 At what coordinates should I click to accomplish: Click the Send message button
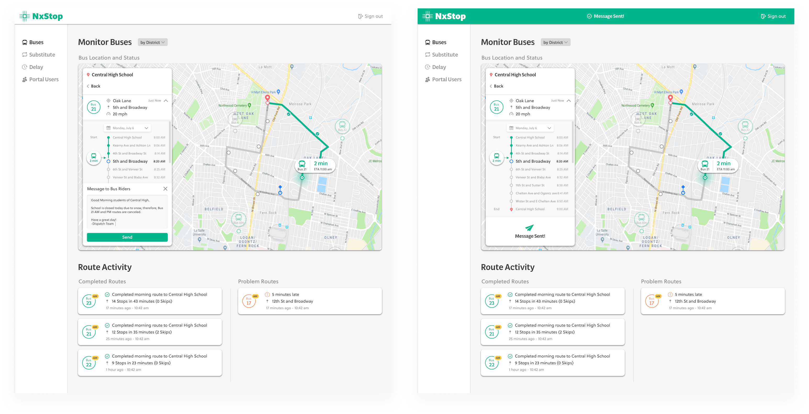[x=127, y=237]
